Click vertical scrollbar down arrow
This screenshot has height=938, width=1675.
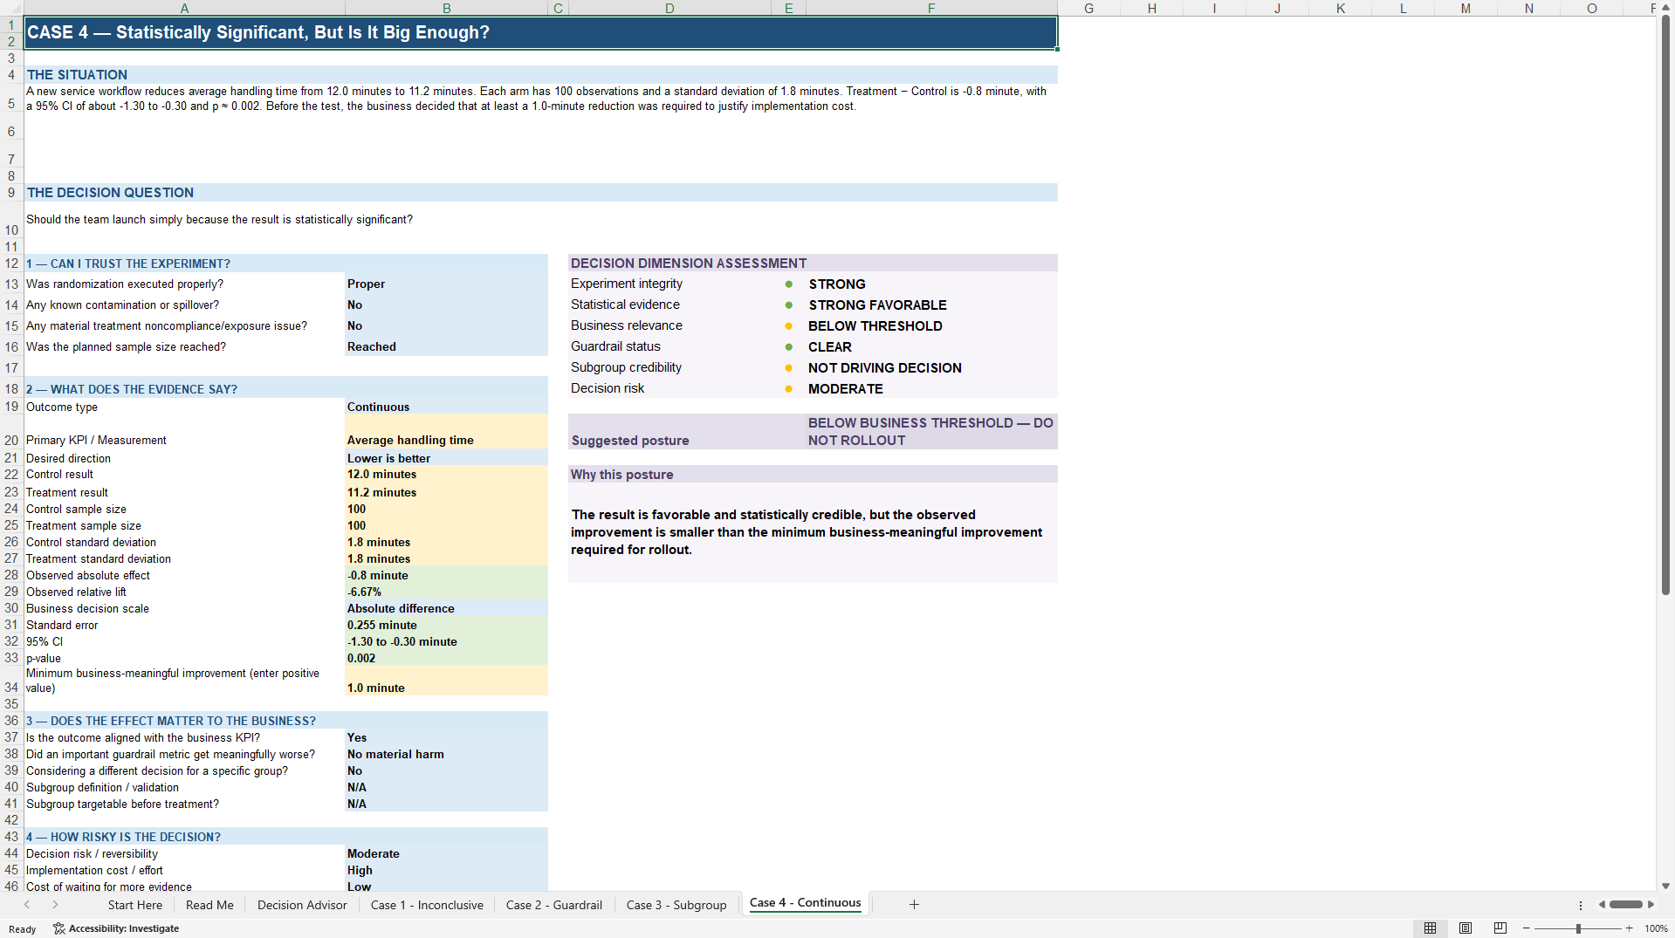(1665, 886)
